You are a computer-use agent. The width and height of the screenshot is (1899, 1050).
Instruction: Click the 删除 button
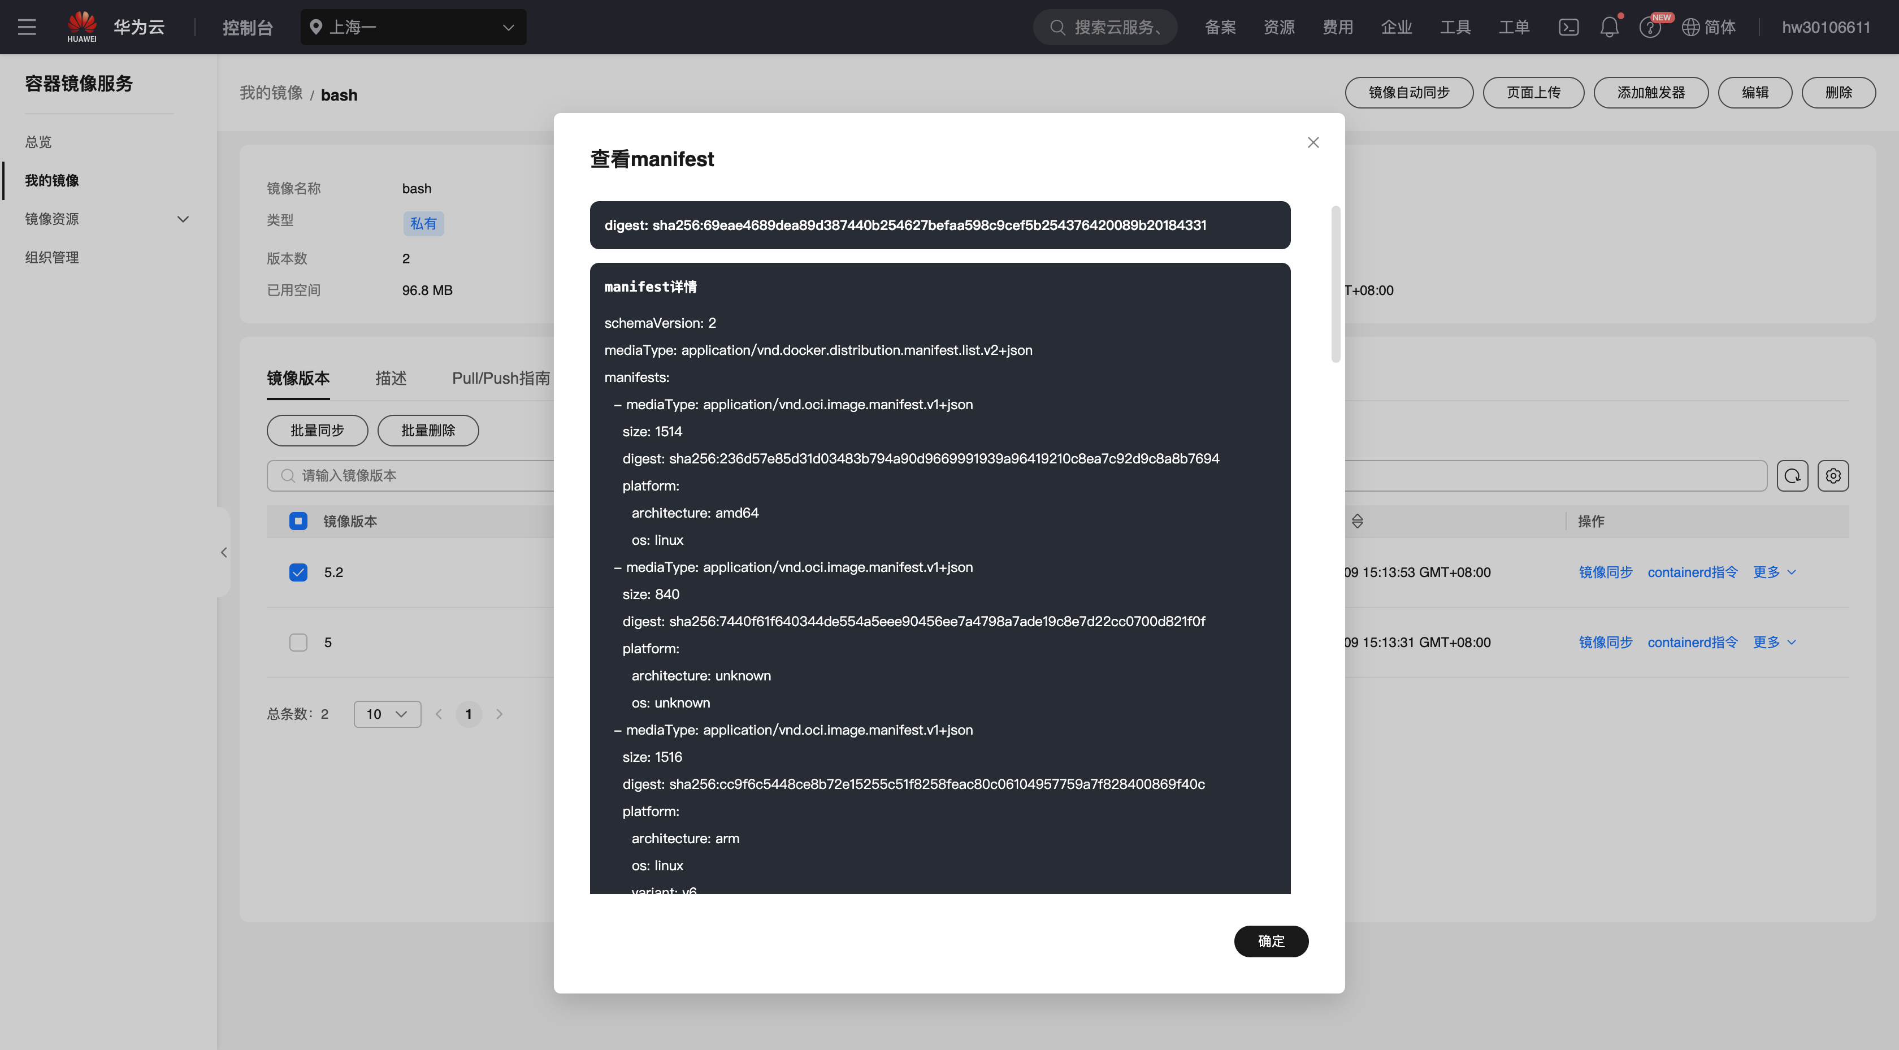(1839, 92)
